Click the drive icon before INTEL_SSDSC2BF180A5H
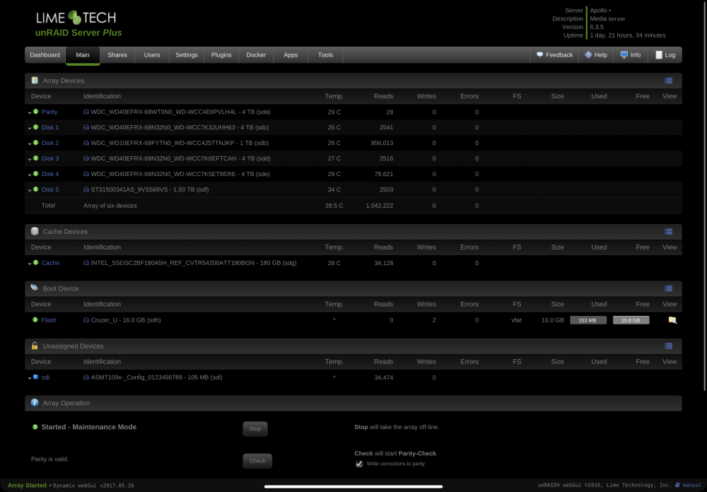Viewport: 707px width, 492px height. [x=86, y=263]
